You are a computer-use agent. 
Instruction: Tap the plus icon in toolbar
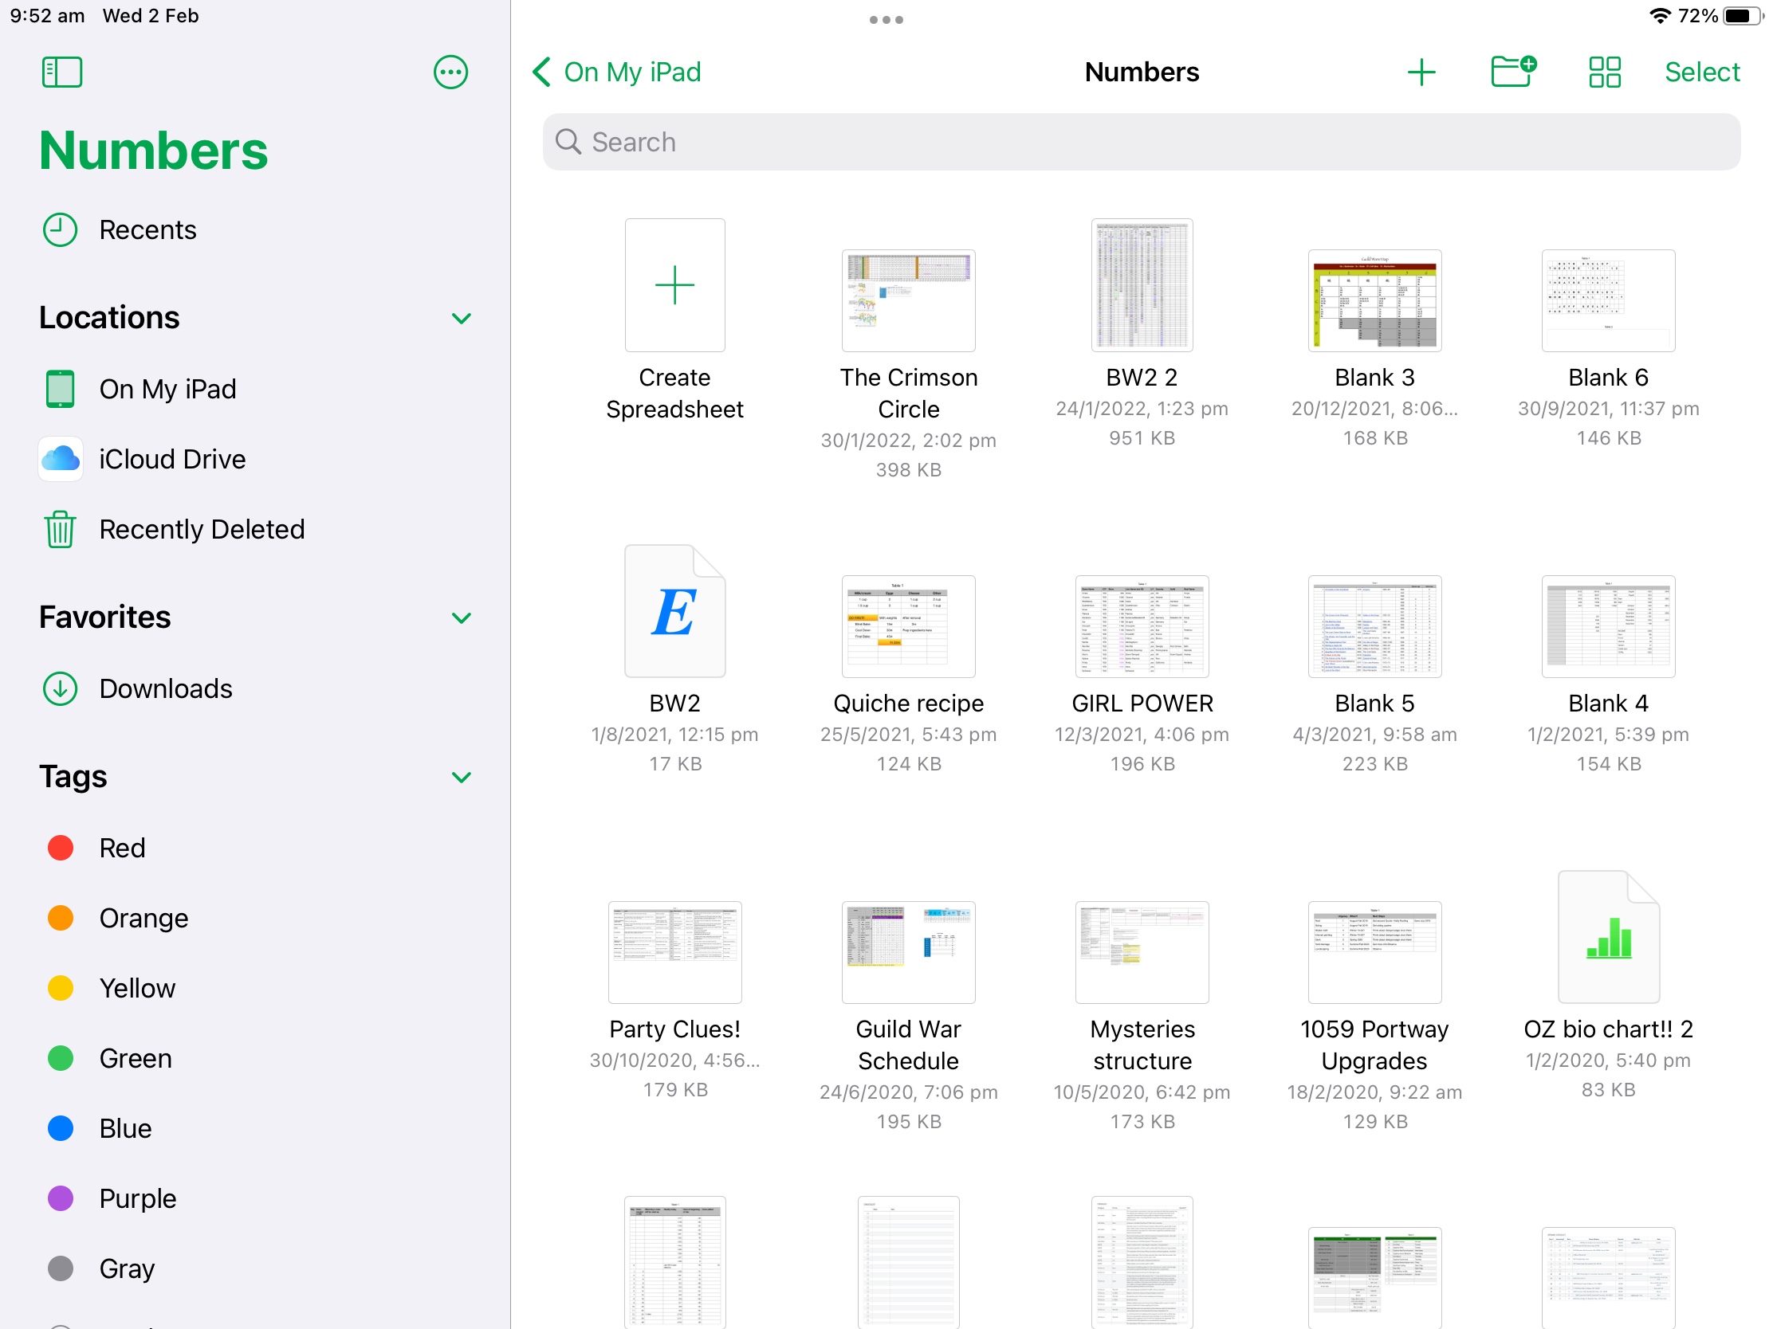(x=1421, y=72)
